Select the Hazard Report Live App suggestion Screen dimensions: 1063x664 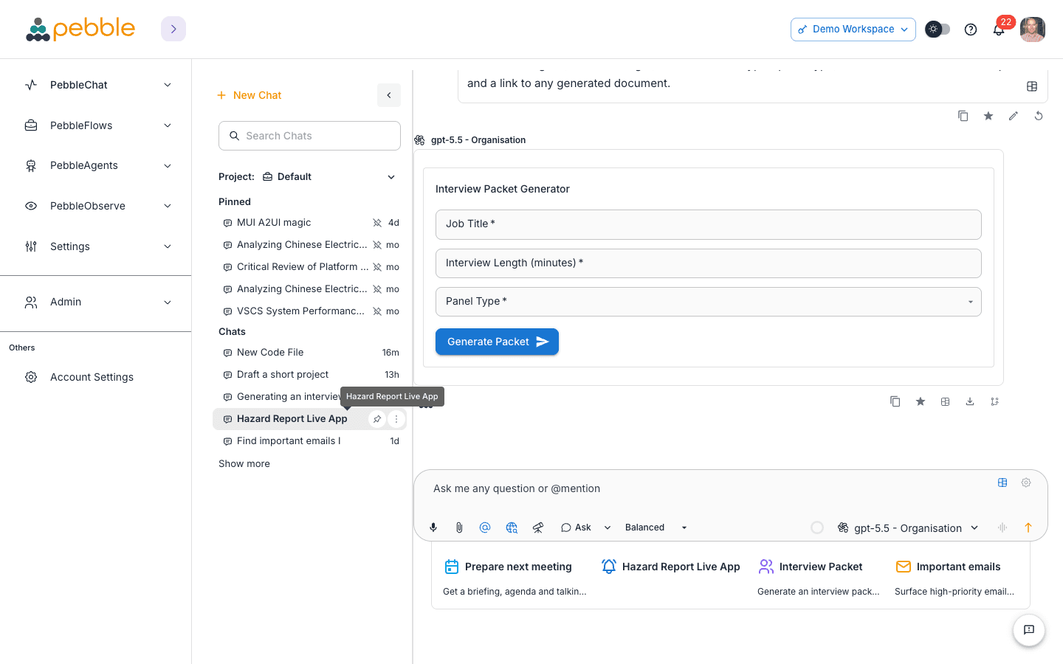pyautogui.click(x=670, y=567)
